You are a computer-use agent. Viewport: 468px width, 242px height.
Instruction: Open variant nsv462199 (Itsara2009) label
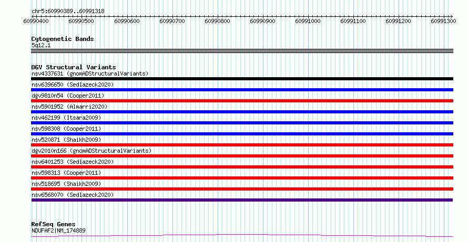(66, 118)
